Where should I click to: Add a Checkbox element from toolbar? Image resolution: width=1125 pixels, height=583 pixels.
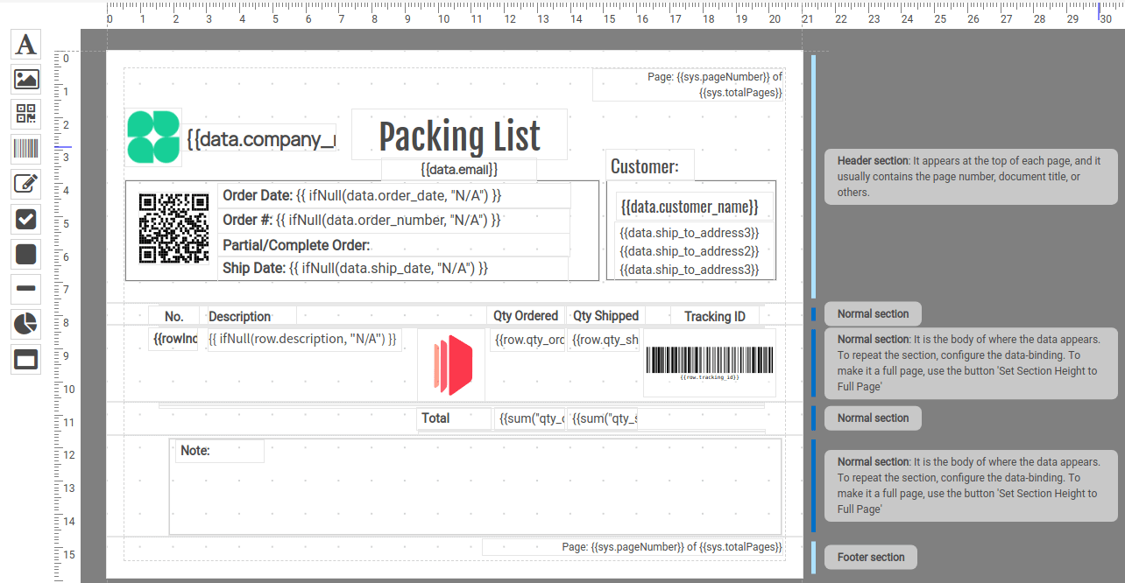[26, 219]
